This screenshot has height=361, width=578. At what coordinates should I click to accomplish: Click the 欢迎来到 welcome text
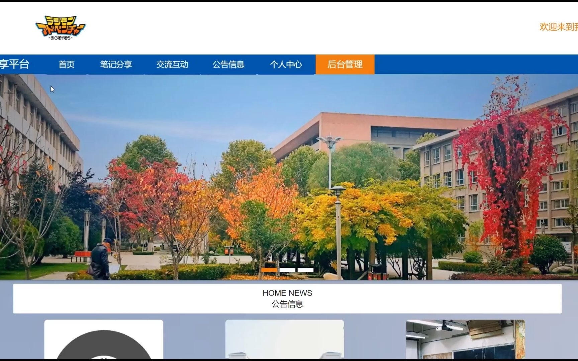[559, 27]
